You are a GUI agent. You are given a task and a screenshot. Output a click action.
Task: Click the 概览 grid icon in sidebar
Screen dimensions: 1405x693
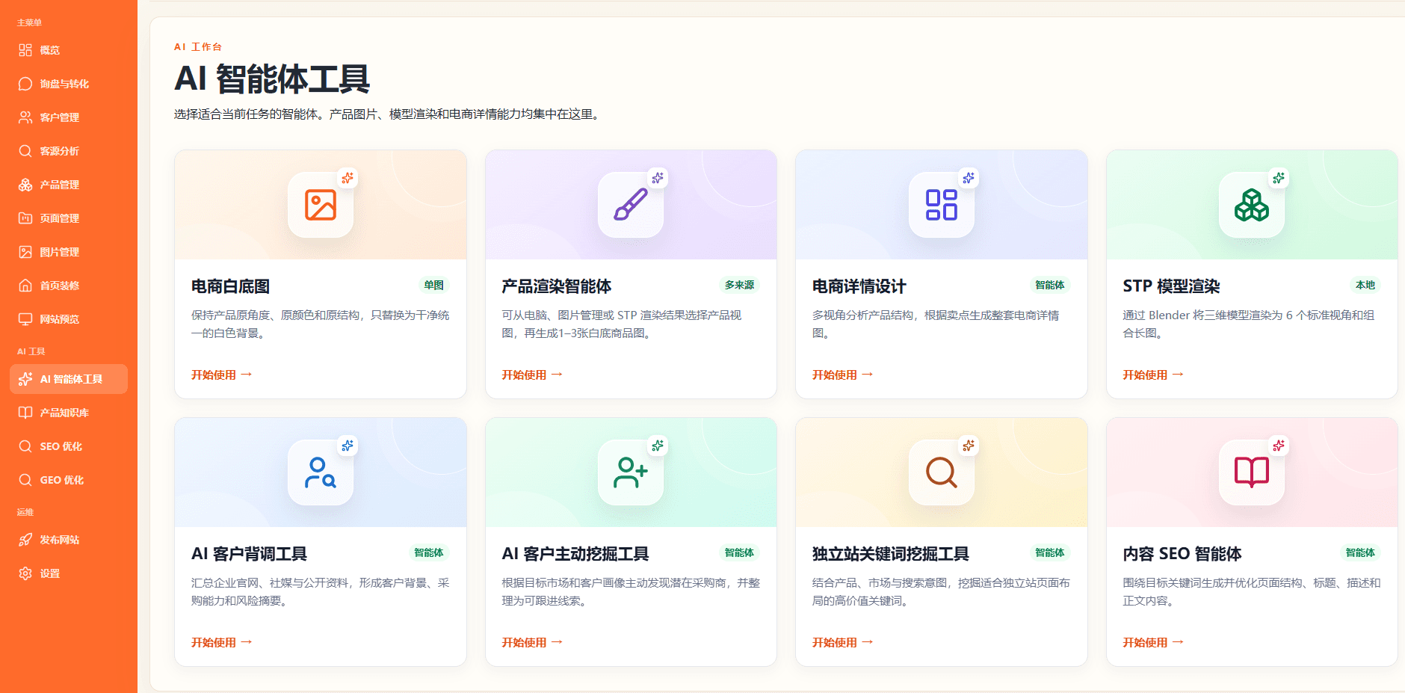(x=25, y=50)
